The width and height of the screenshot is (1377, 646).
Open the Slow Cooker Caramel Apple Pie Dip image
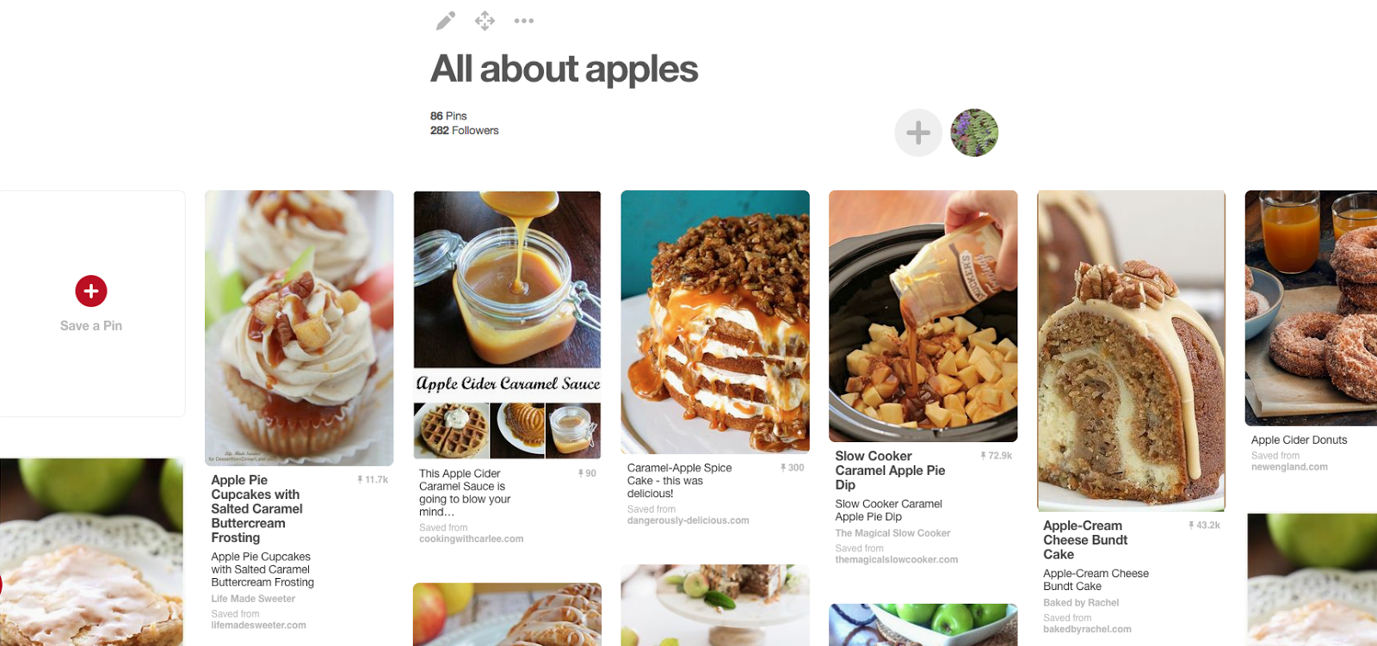pyautogui.click(x=923, y=316)
